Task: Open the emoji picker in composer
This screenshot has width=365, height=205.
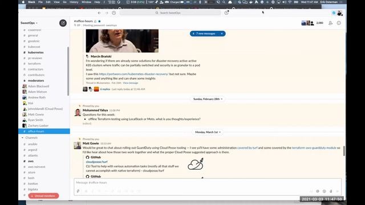Action: click(325, 191)
